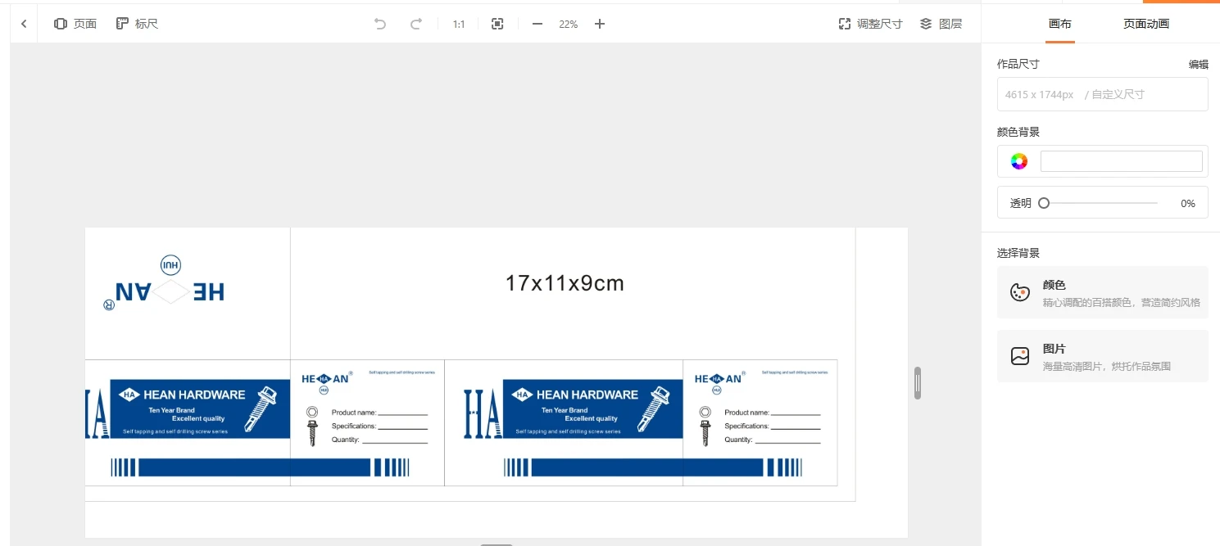Click the image icon beside 图片
1220x546 pixels.
tap(1020, 356)
